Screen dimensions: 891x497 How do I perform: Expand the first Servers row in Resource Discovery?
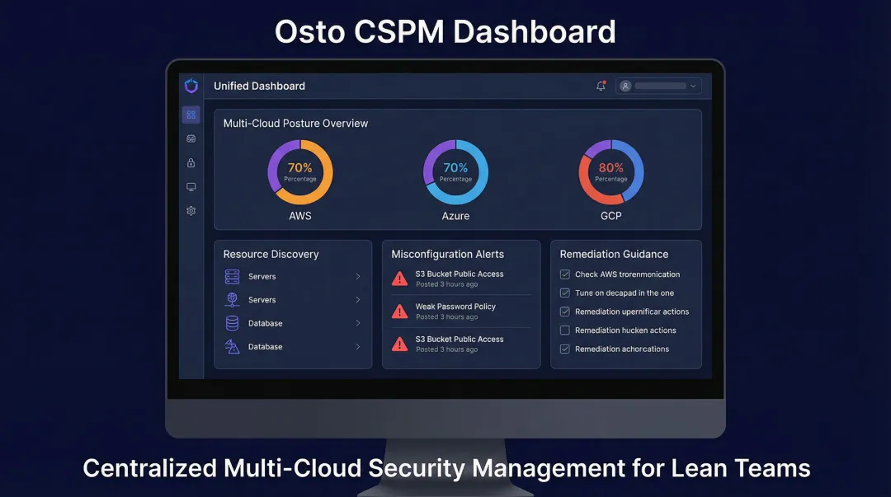(x=358, y=276)
